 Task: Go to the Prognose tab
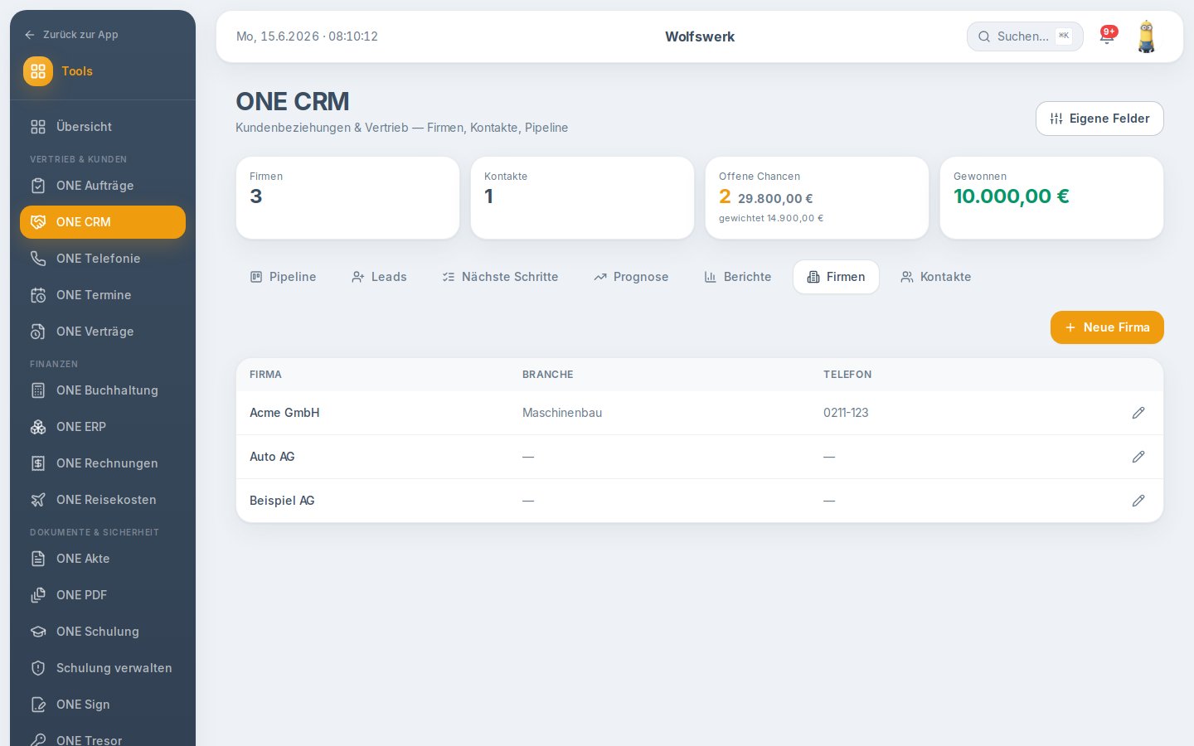[631, 277]
